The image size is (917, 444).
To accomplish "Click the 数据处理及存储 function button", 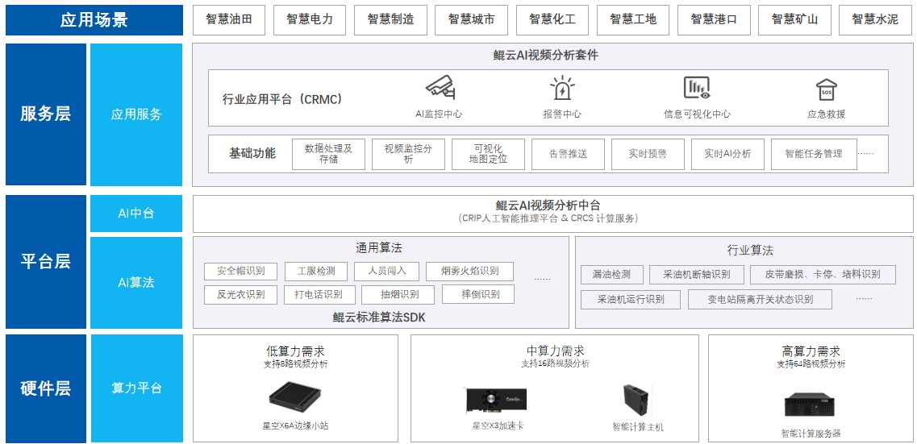I will [328, 154].
